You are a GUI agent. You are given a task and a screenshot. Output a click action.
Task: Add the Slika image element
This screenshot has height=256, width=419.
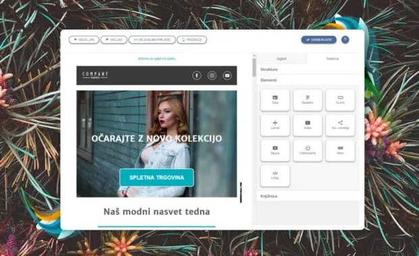[275, 100]
